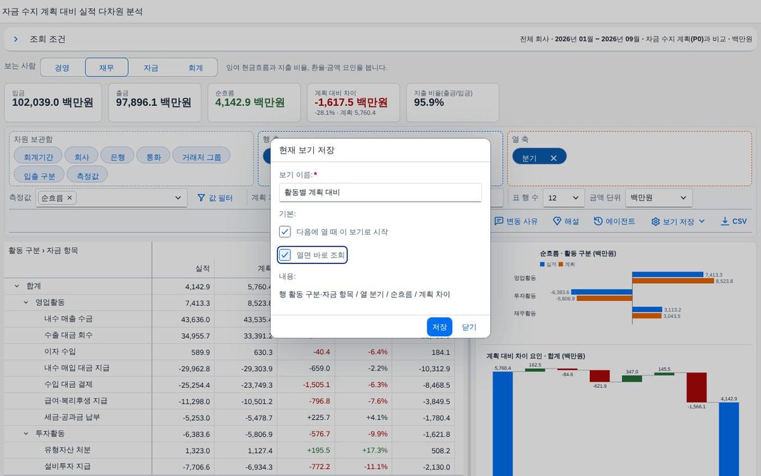Screen dimensions: 761x476
Task: Select the 회사 dimension chip
Action: pos(82,156)
